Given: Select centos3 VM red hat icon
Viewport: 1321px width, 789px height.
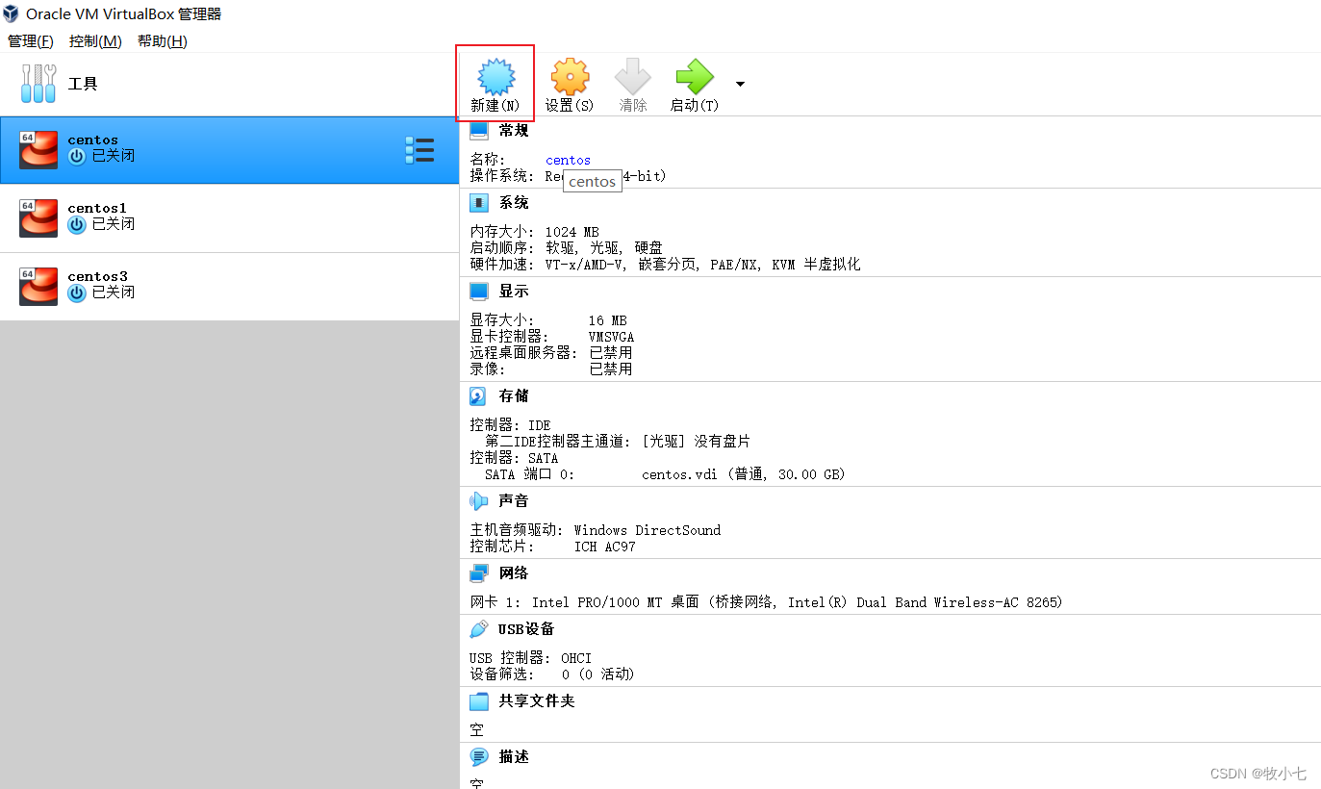Looking at the screenshot, I should pos(38,286).
